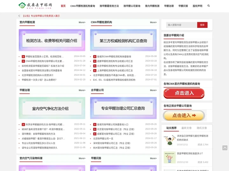Open article CMA甲醛检测机构与除甲醛公司主要

click(x=45, y=61)
